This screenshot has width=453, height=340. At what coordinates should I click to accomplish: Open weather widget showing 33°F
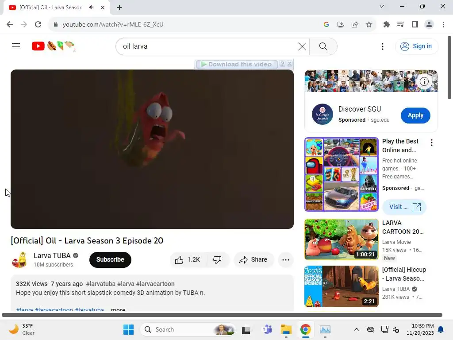(22, 329)
